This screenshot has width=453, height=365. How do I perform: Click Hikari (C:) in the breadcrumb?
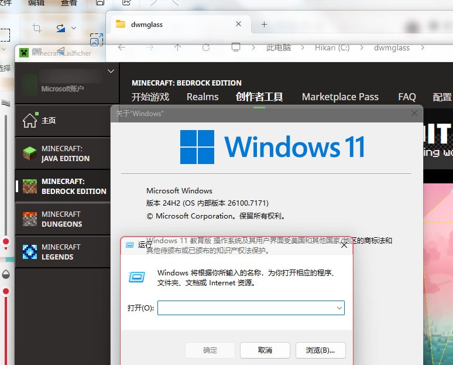click(x=332, y=47)
